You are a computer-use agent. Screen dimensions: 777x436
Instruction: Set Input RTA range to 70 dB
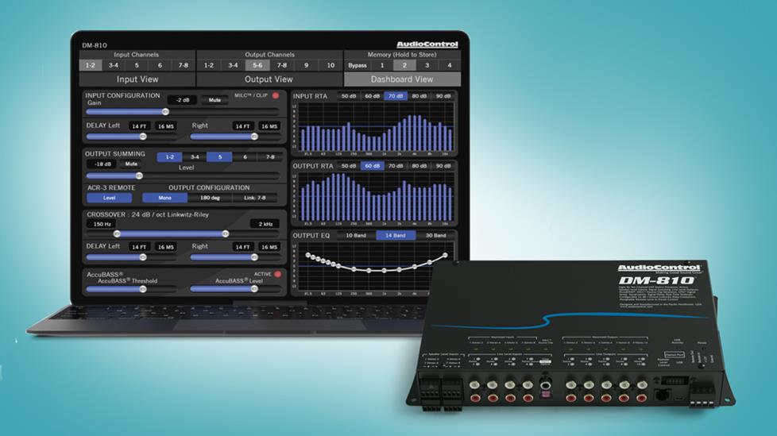click(x=396, y=96)
